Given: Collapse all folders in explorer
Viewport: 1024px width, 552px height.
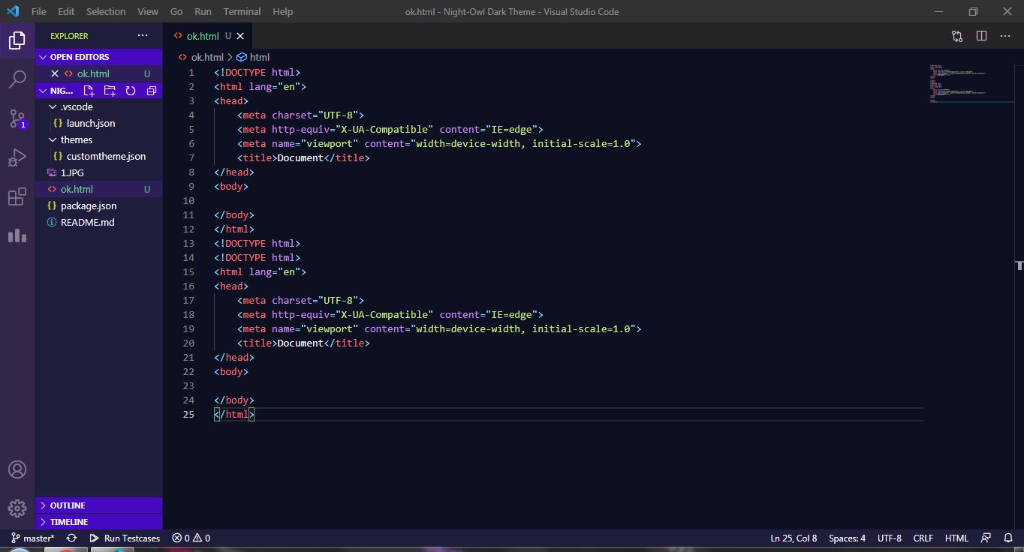Looking at the screenshot, I should pos(152,91).
